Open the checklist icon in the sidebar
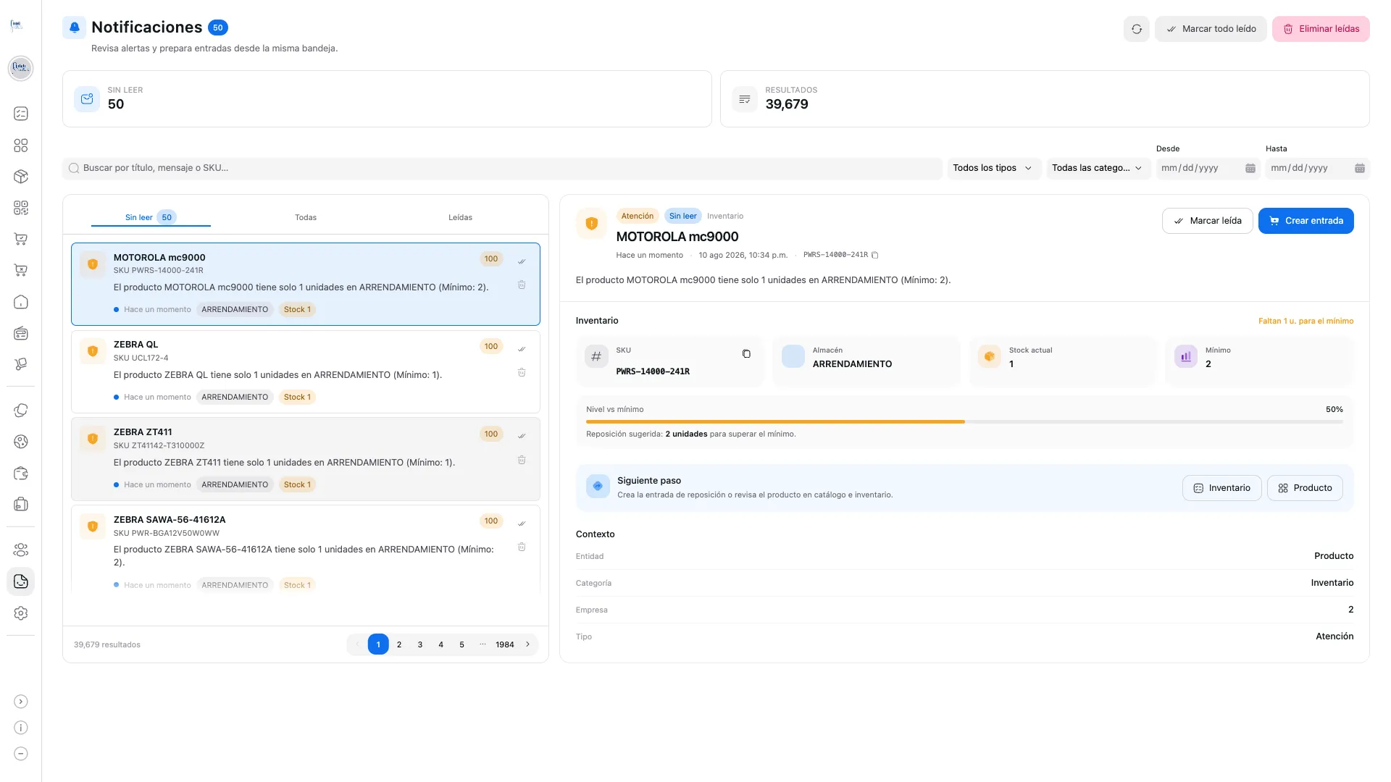Viewport: 1391px width, 782px height. pos(21,114)
